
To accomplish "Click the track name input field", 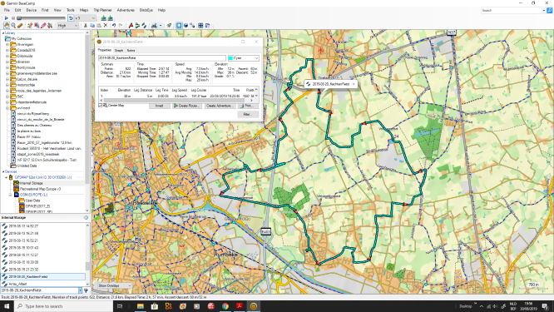I will (162, 58).
